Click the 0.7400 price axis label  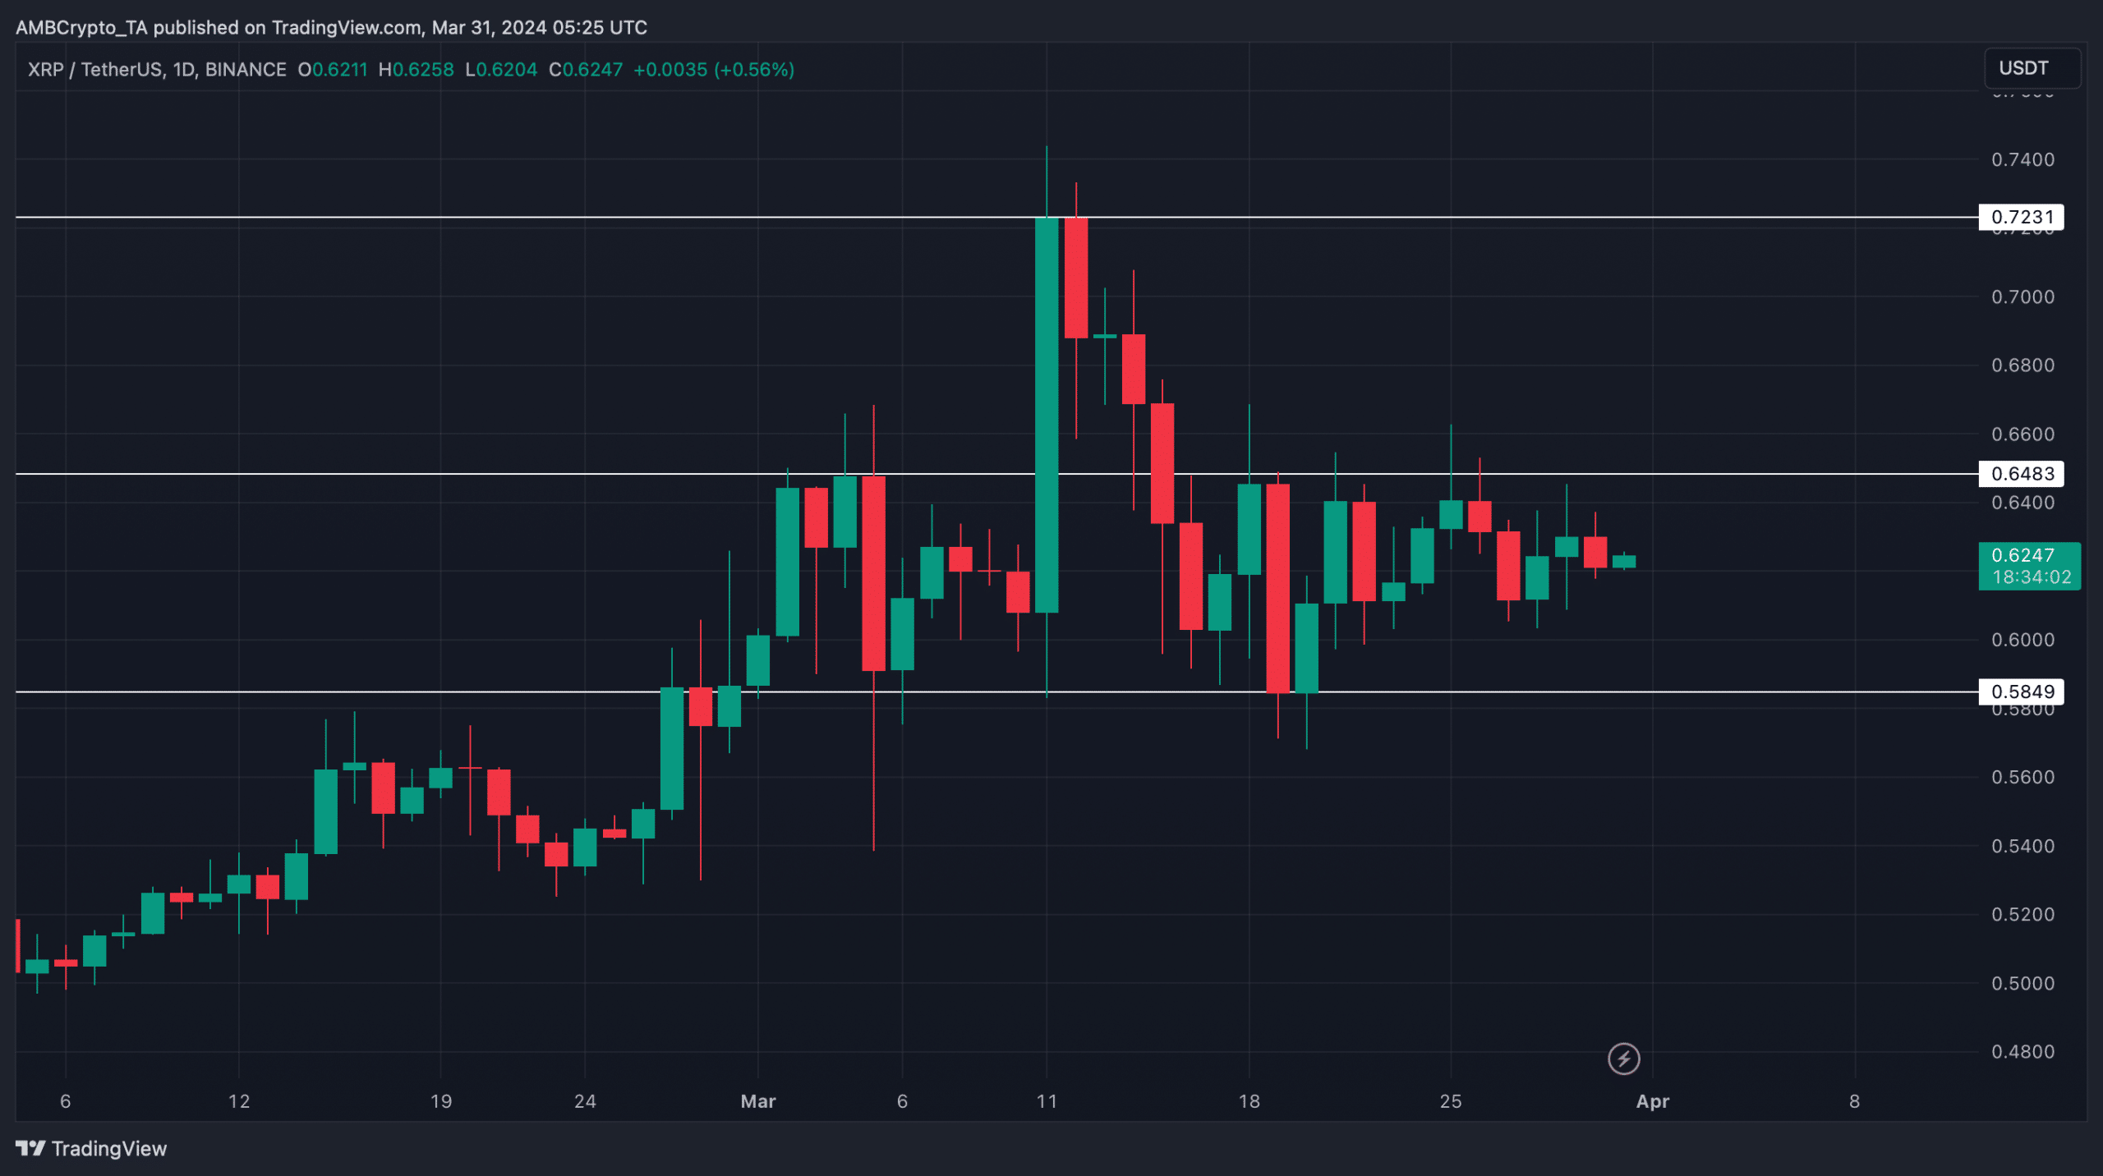coord(2022,159)
